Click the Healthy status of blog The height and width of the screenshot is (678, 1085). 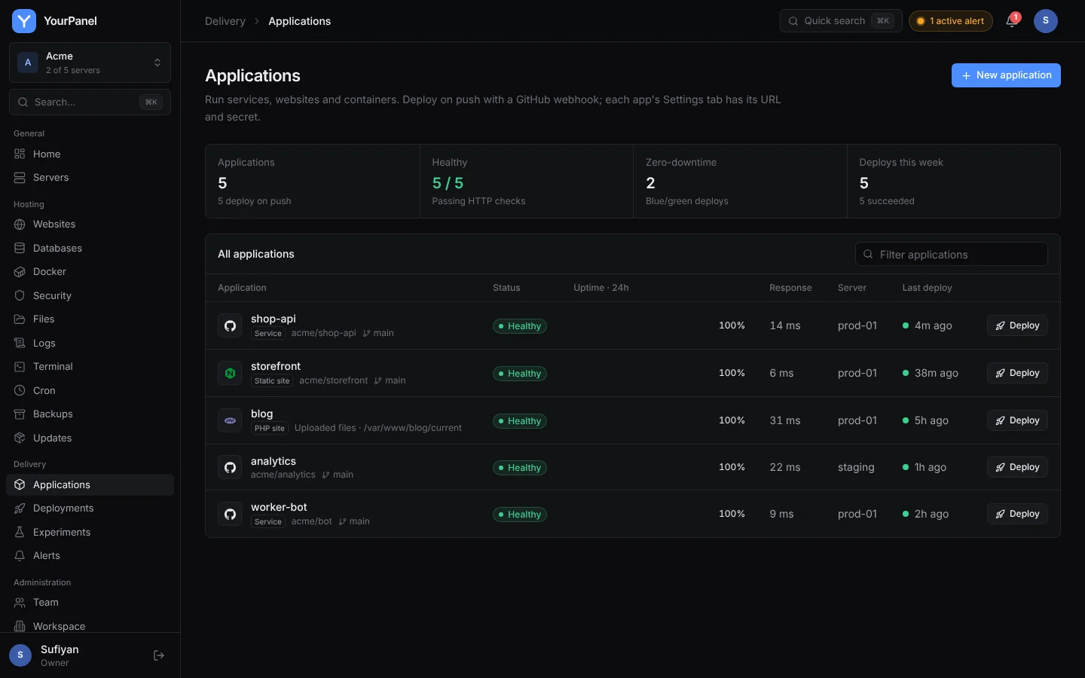point(520,421)
